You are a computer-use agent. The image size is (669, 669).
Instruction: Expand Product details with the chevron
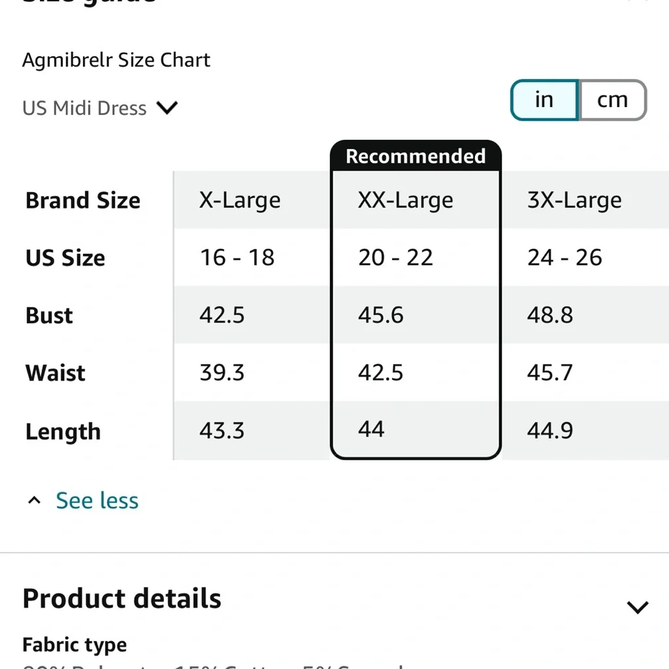(637, 607)
